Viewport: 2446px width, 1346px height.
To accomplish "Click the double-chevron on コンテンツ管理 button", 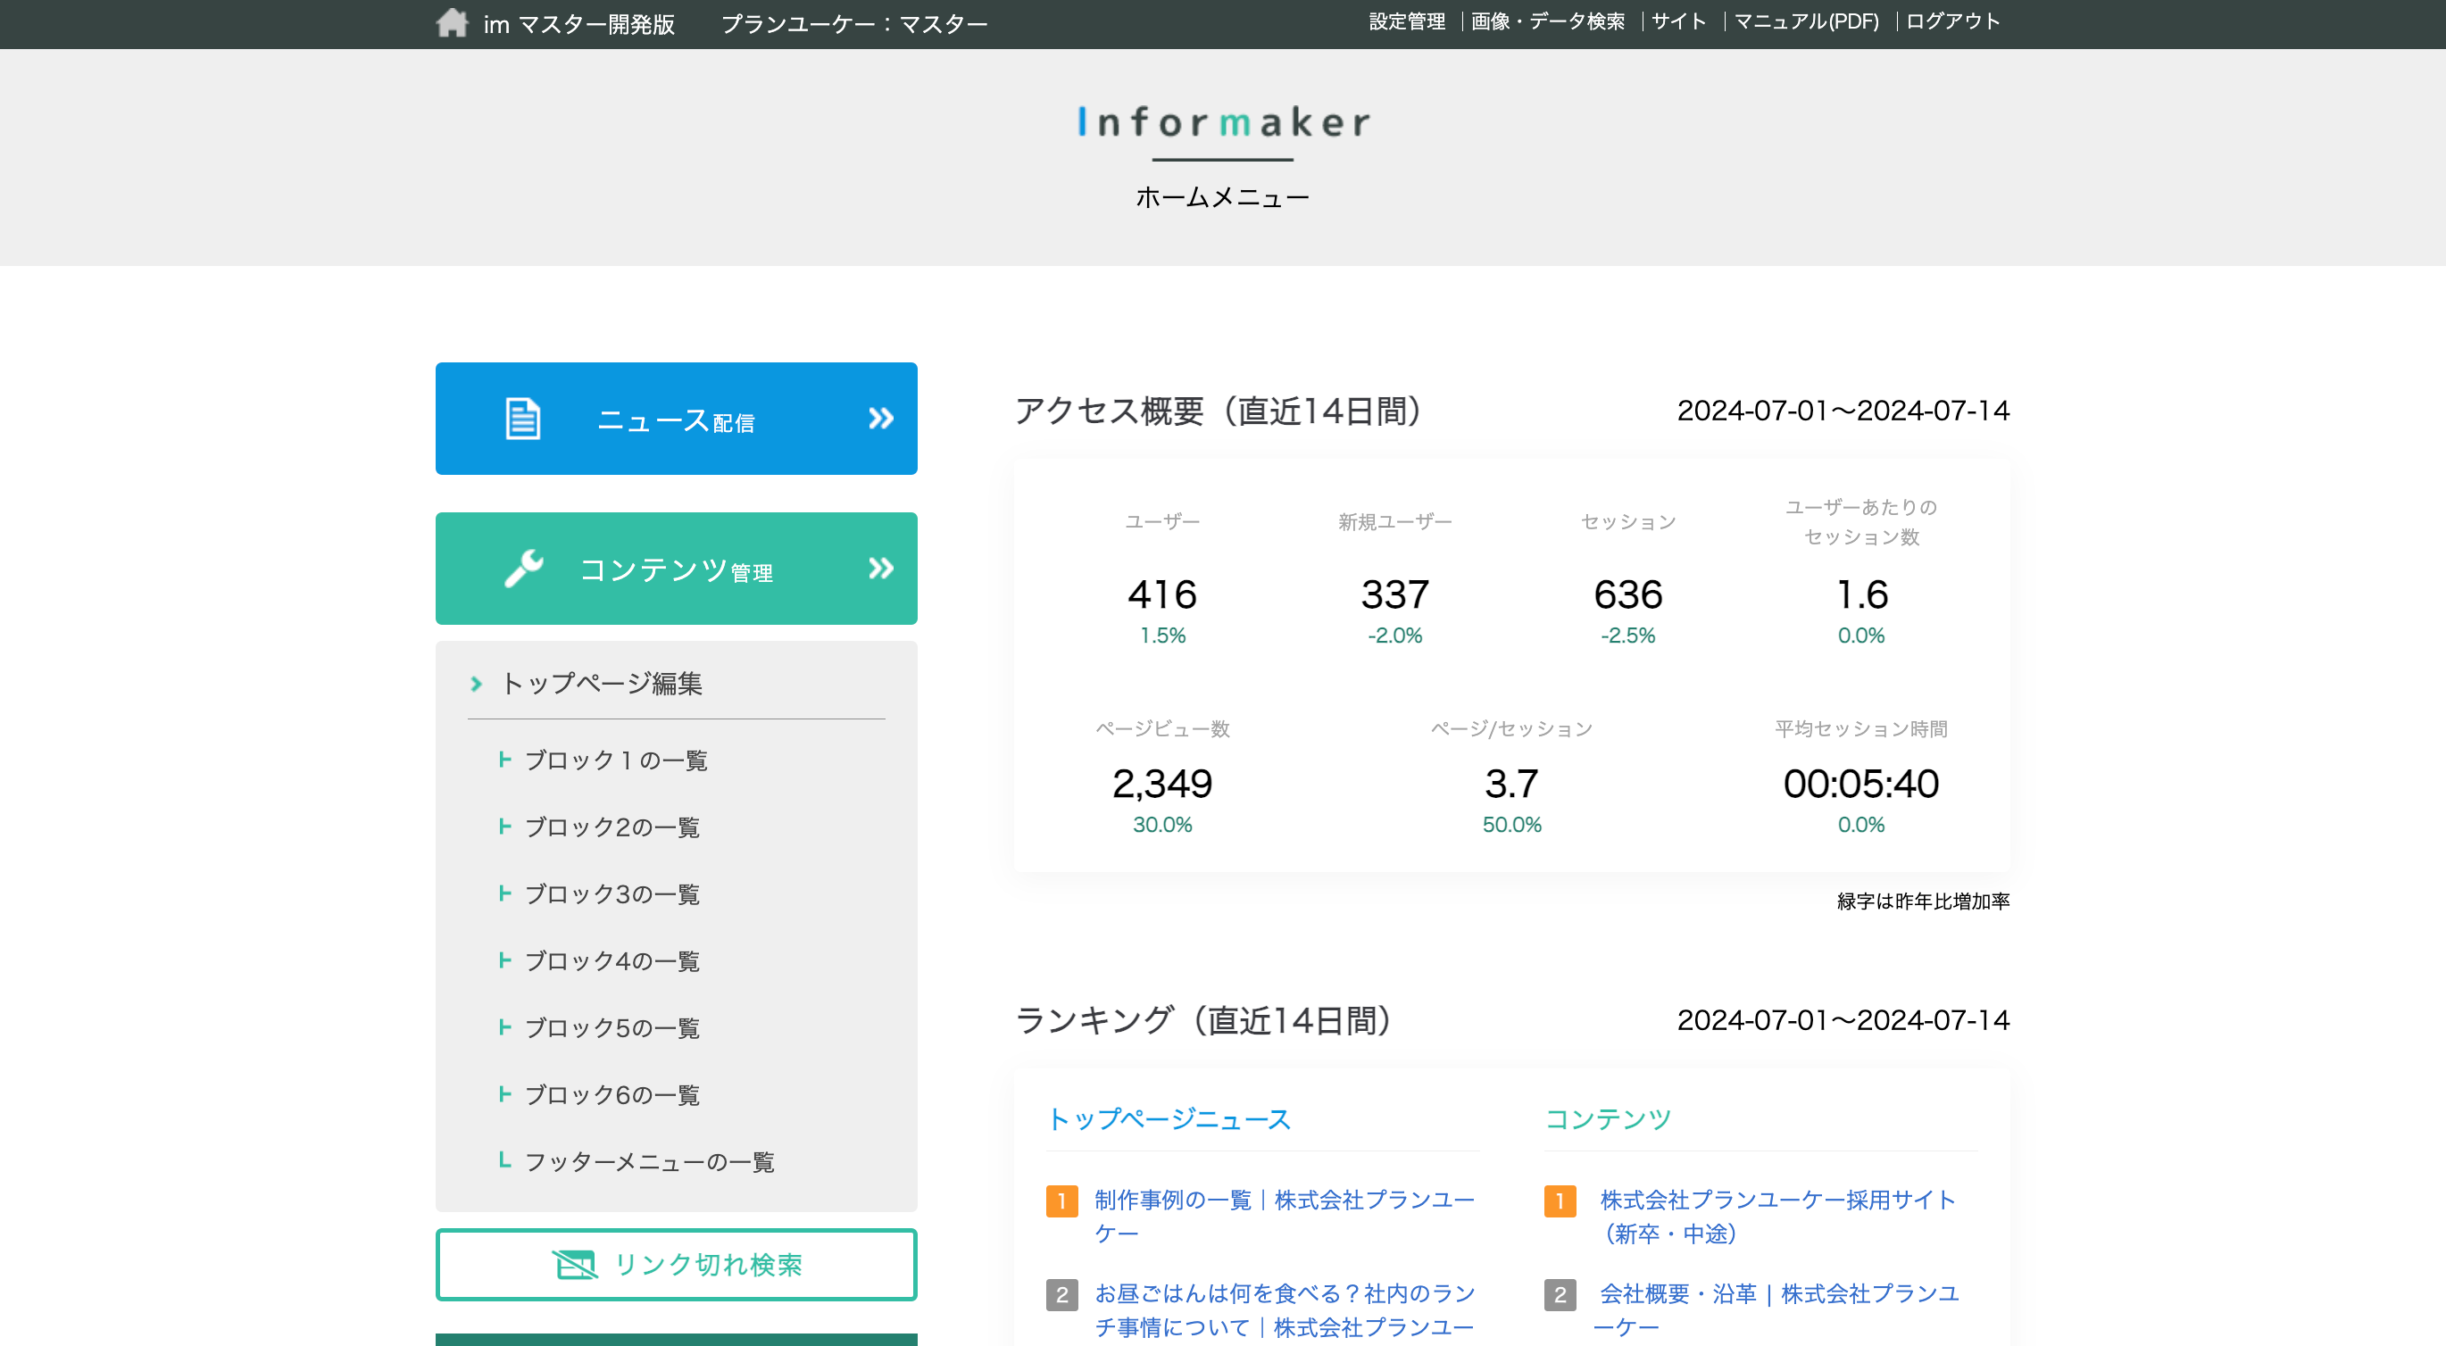I will [881, 569].
